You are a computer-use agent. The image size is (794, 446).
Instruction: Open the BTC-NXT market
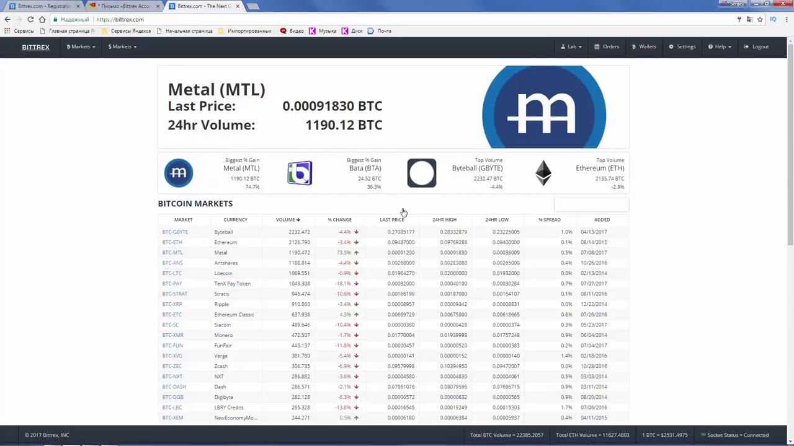172,377
